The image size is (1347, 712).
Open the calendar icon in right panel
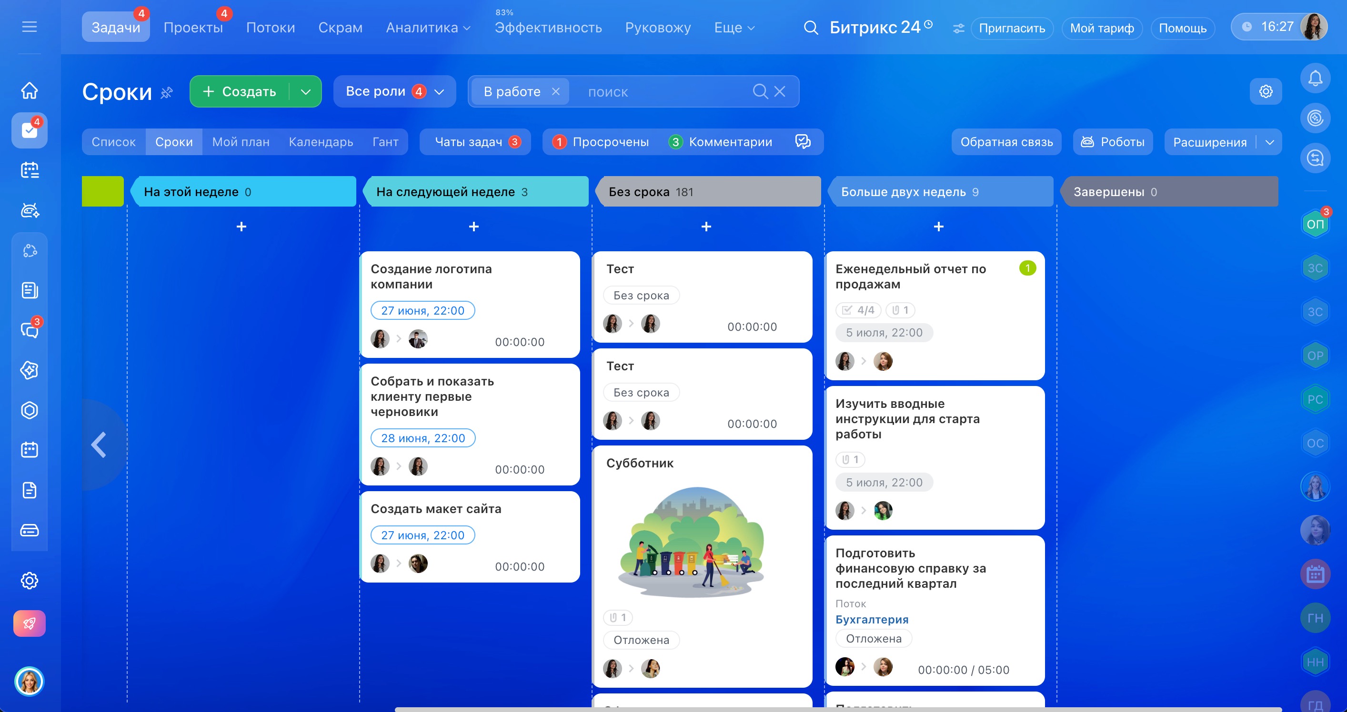coord(1315,574)
